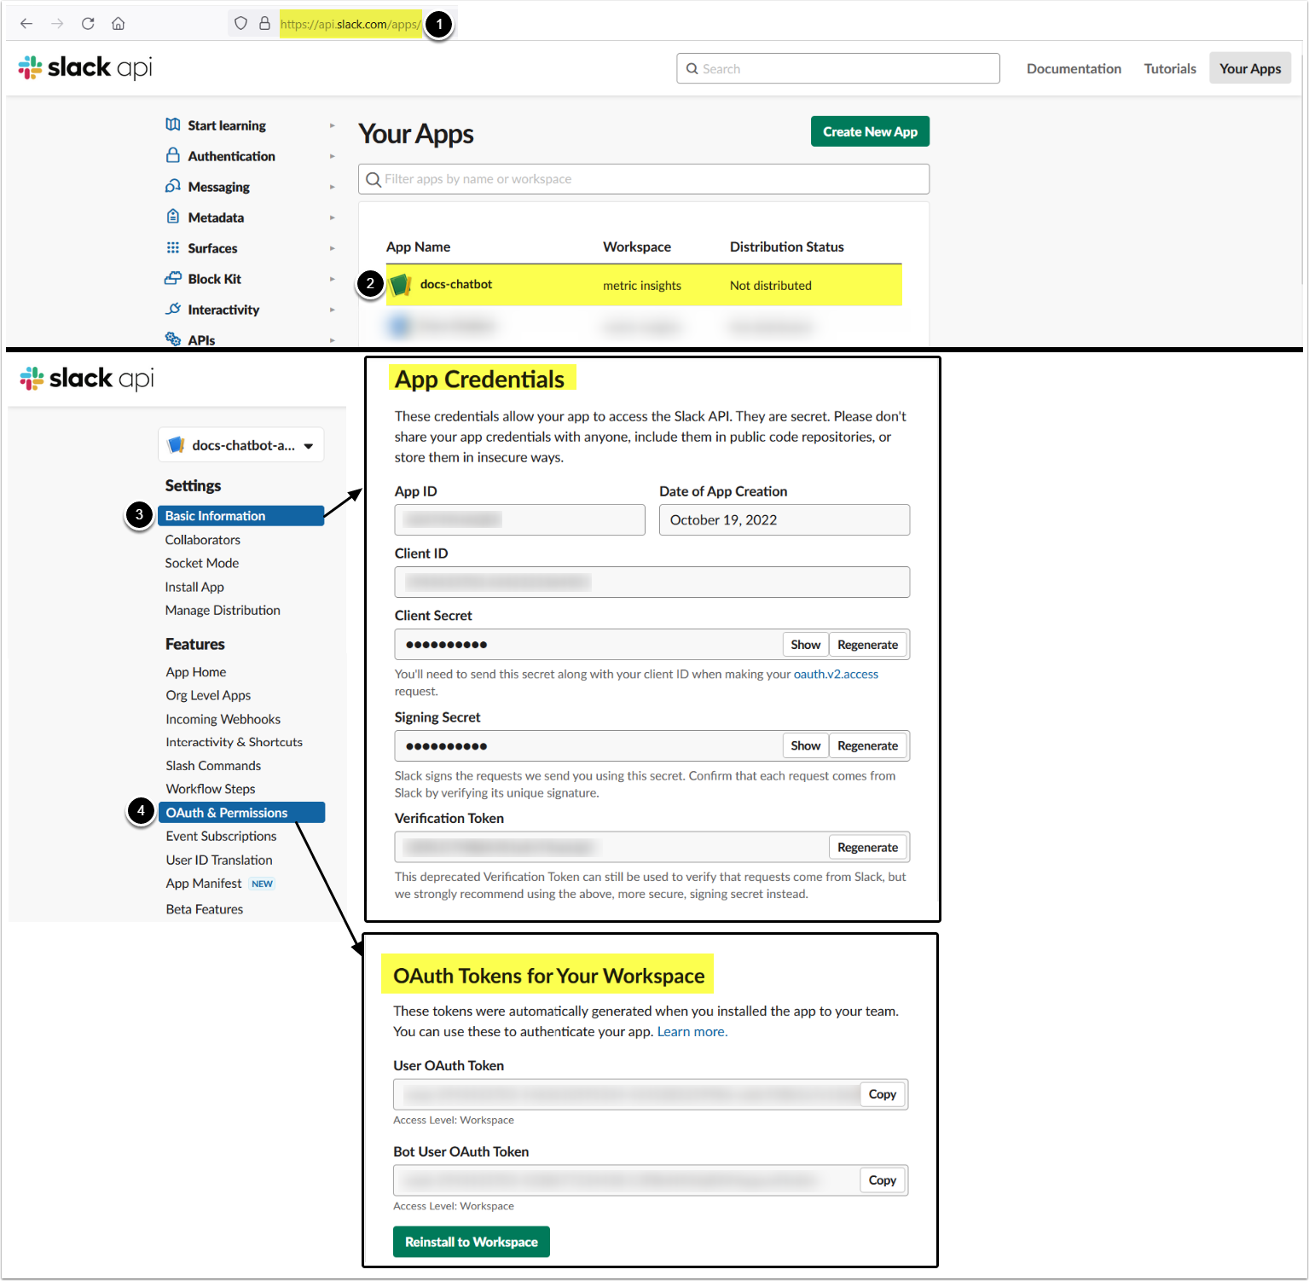Screen dimensions: 1309x1281
Task: Click the Messaging chat icon
Action: pyautogui.click(x=173, y=186)
